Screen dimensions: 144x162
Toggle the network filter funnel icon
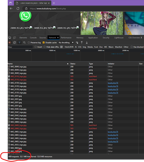click(19, 42)
